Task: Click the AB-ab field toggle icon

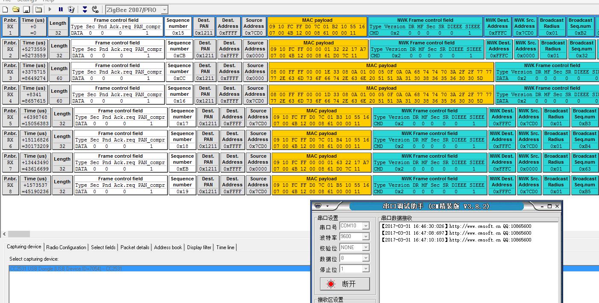Action: (95, 9)
